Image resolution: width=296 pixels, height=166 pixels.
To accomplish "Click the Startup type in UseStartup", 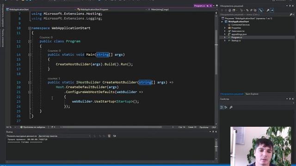I will pyautogui.click(x=124, y=101).
